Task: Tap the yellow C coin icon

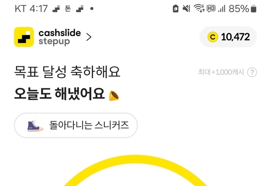Action: [213, 37]
